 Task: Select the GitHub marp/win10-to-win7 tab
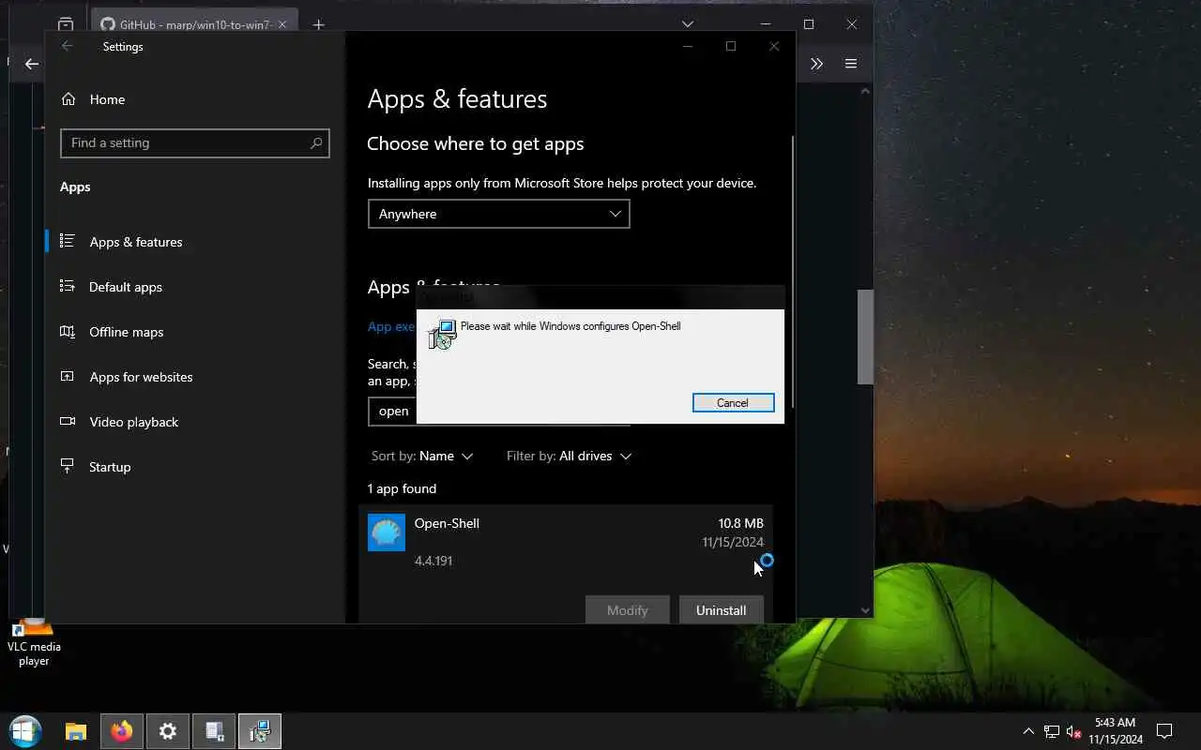[195, 25]
